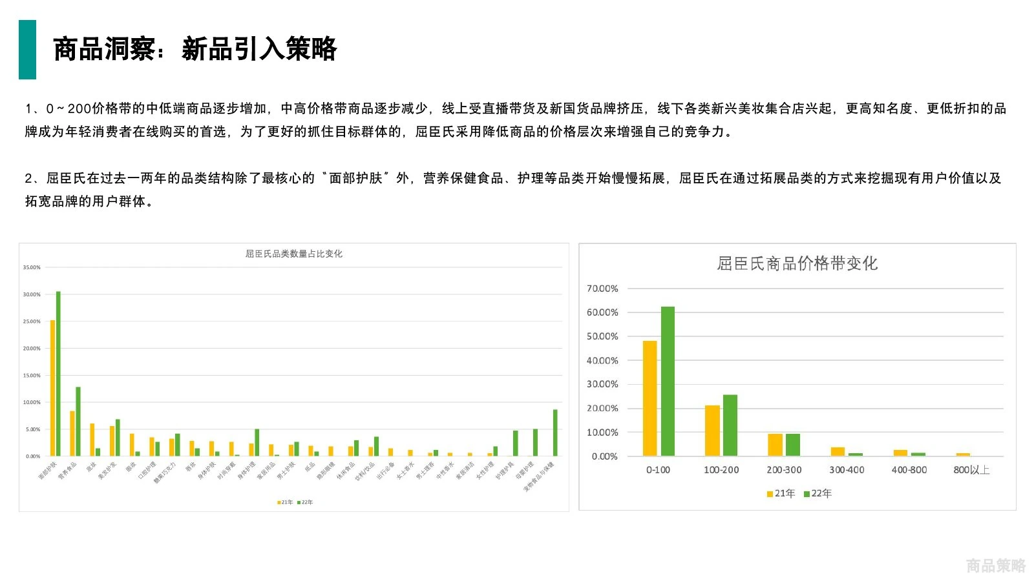The width and height of the screenshot is (1034, 581).
Task: Click the 22年 legend entry in category chart
Action: pos(305,502)
